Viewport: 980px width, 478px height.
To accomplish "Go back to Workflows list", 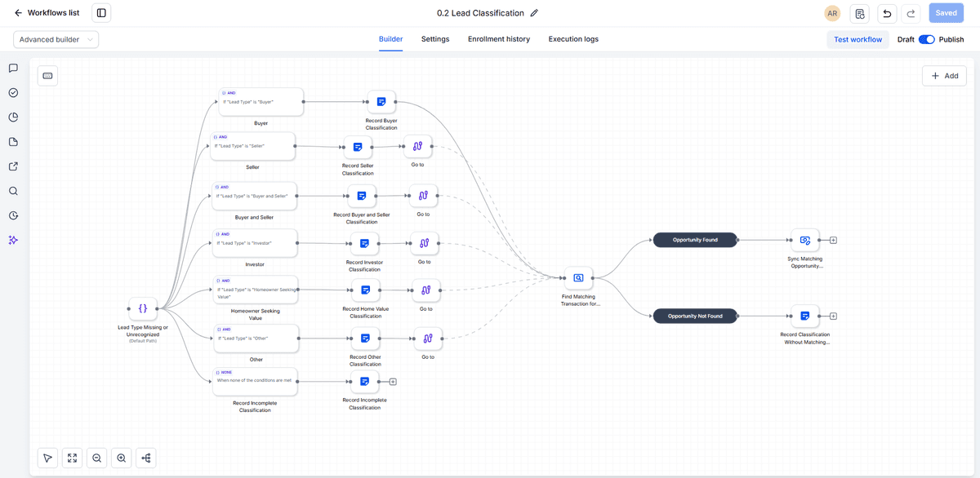I will pos(47,13).
